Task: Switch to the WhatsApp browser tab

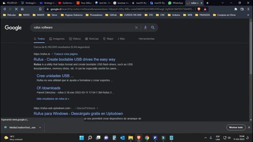Action: click(x=176, y=3)
